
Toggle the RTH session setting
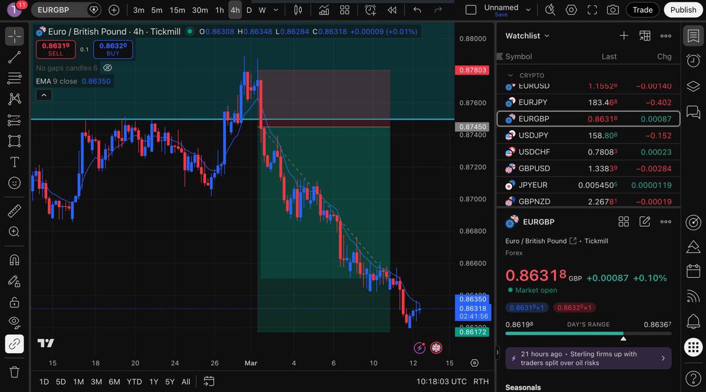(x=481, y=381)
